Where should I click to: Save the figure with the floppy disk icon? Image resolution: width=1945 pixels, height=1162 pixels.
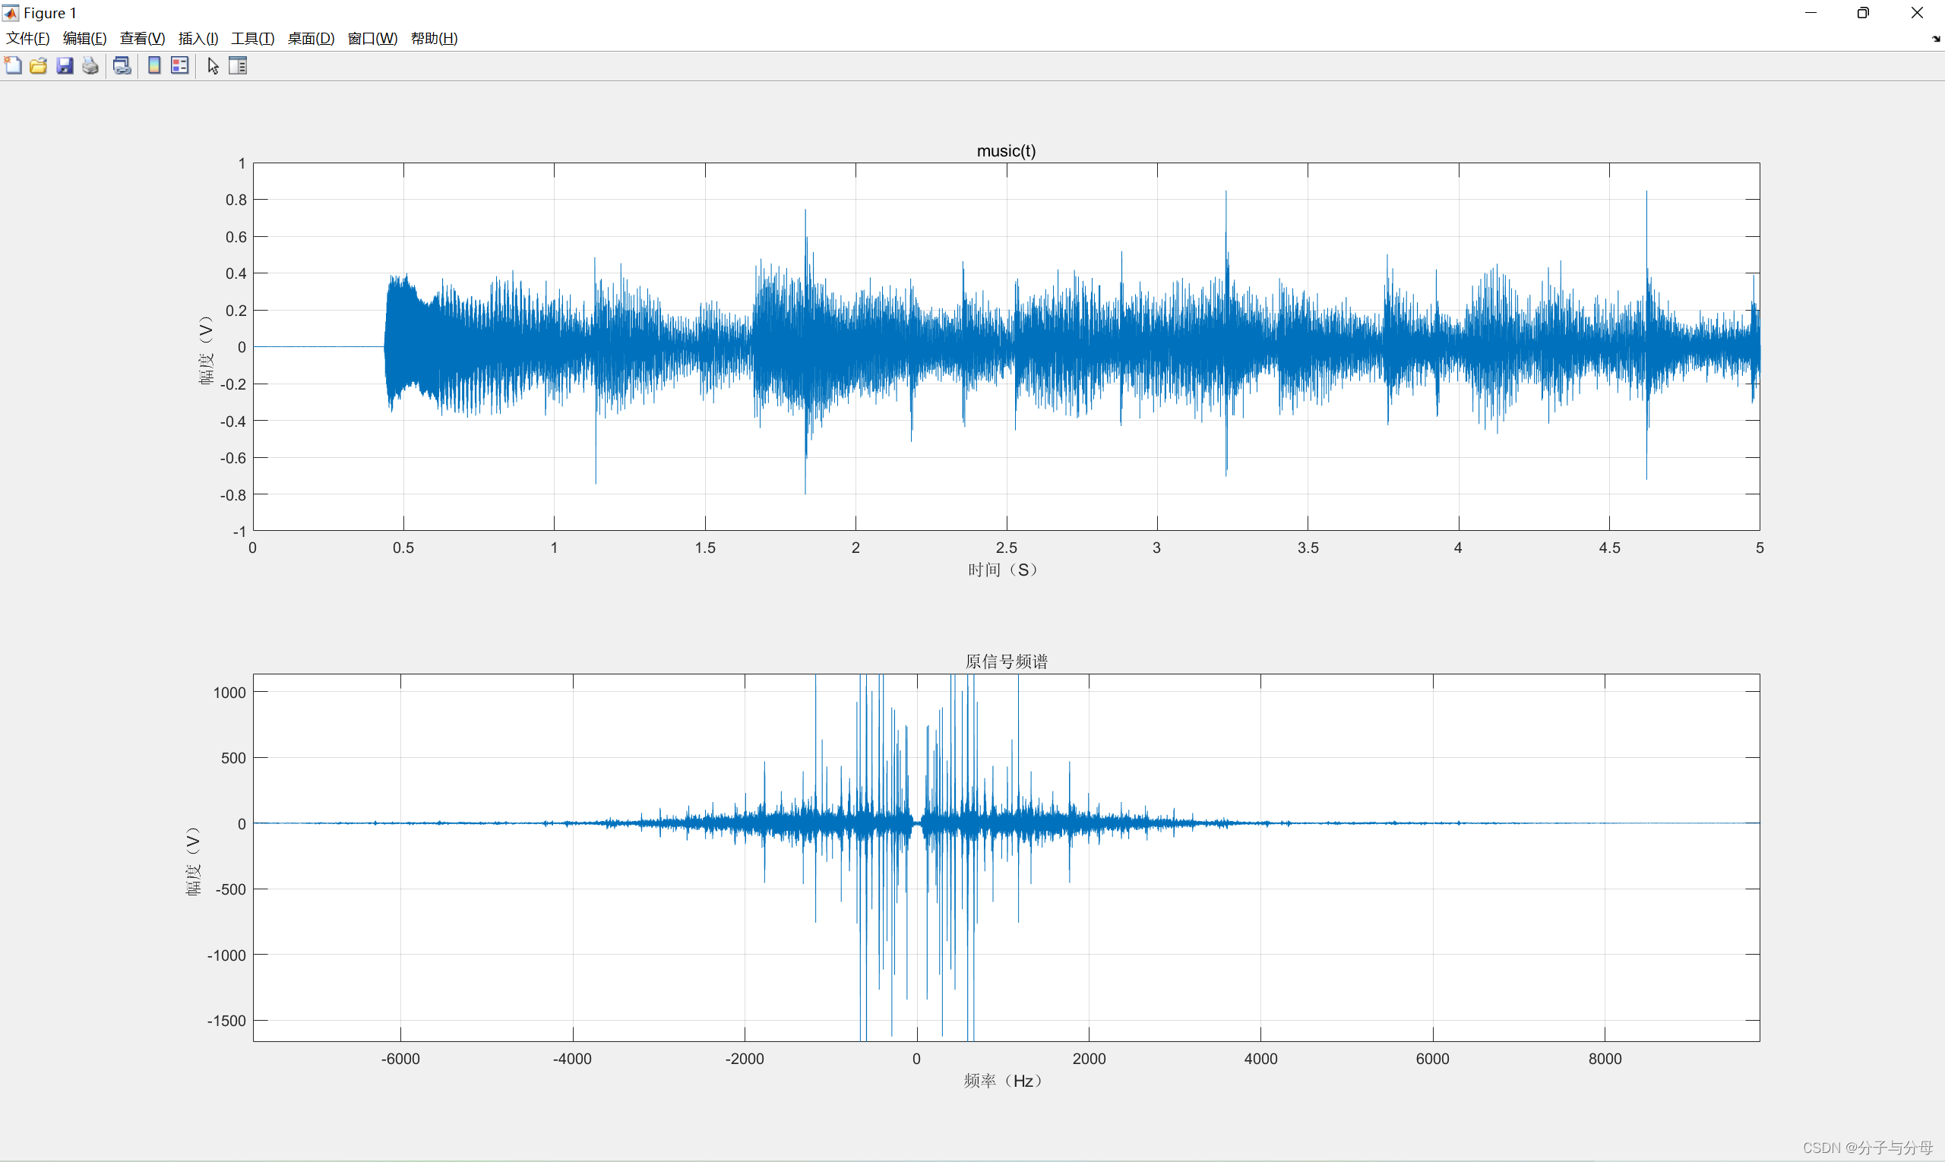tap(65, 66)
